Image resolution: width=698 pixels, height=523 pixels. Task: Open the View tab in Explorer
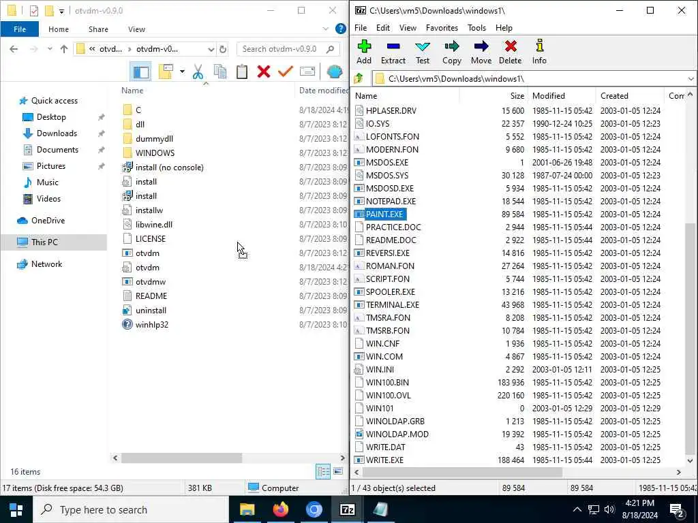[136, 29]
